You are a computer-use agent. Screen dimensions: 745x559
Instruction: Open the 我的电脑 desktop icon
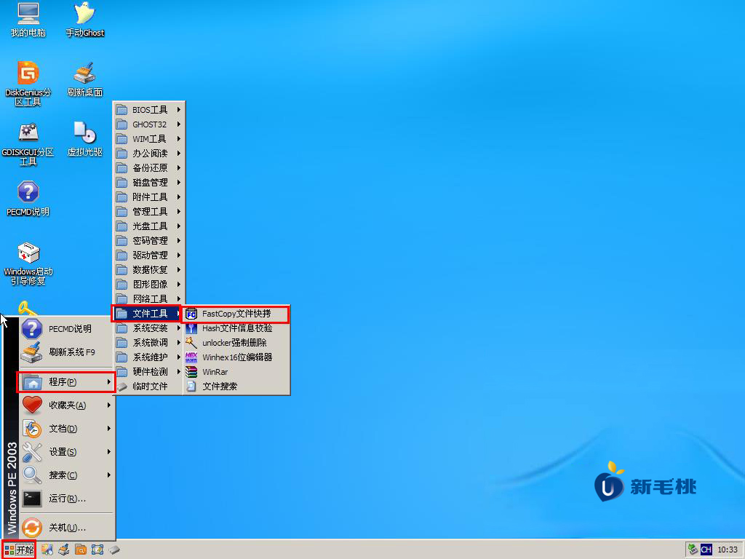coord(28,20)
